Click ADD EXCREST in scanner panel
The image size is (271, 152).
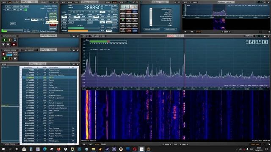pyautogui.click(x=29, y=50)
